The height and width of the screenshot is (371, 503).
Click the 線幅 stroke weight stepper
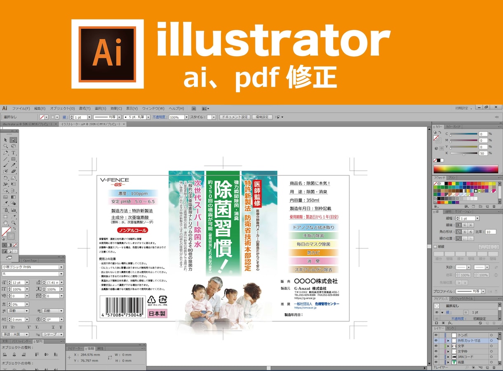coord(458,218)
